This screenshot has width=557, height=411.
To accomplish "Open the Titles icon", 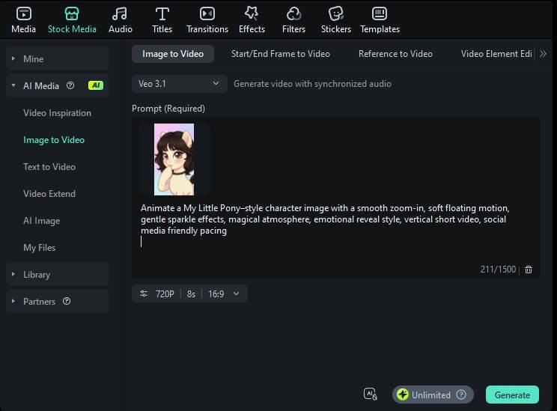I will 162,14.
